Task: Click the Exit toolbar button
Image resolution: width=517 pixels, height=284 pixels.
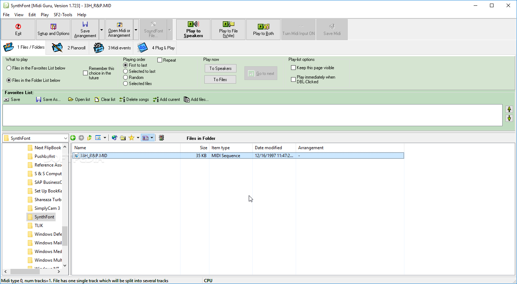Action: (x=18, y=30)
